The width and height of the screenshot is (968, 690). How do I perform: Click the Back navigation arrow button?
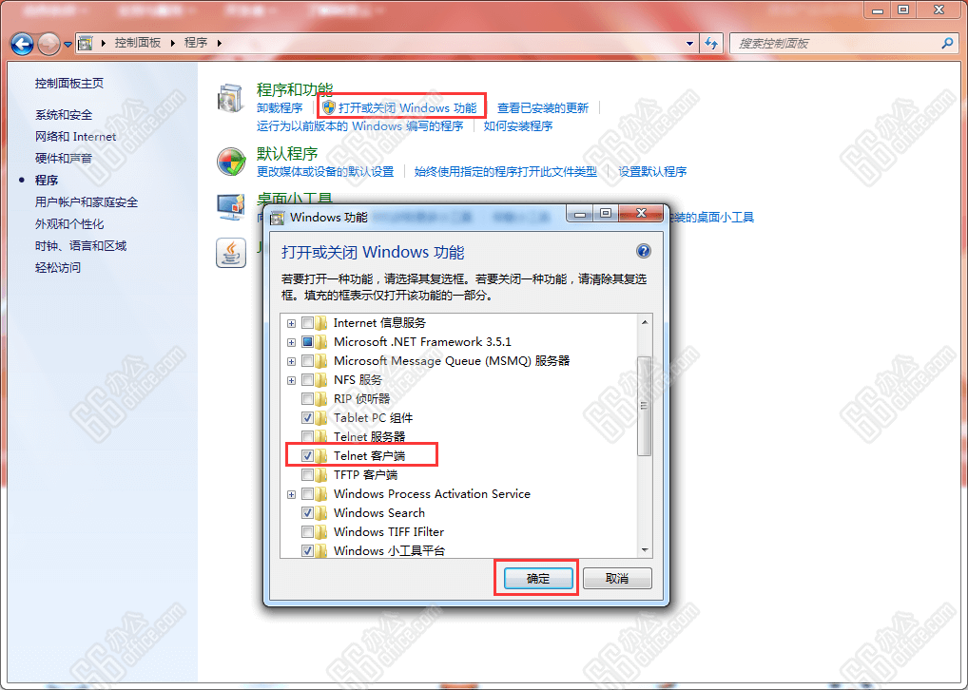(22, 44)
